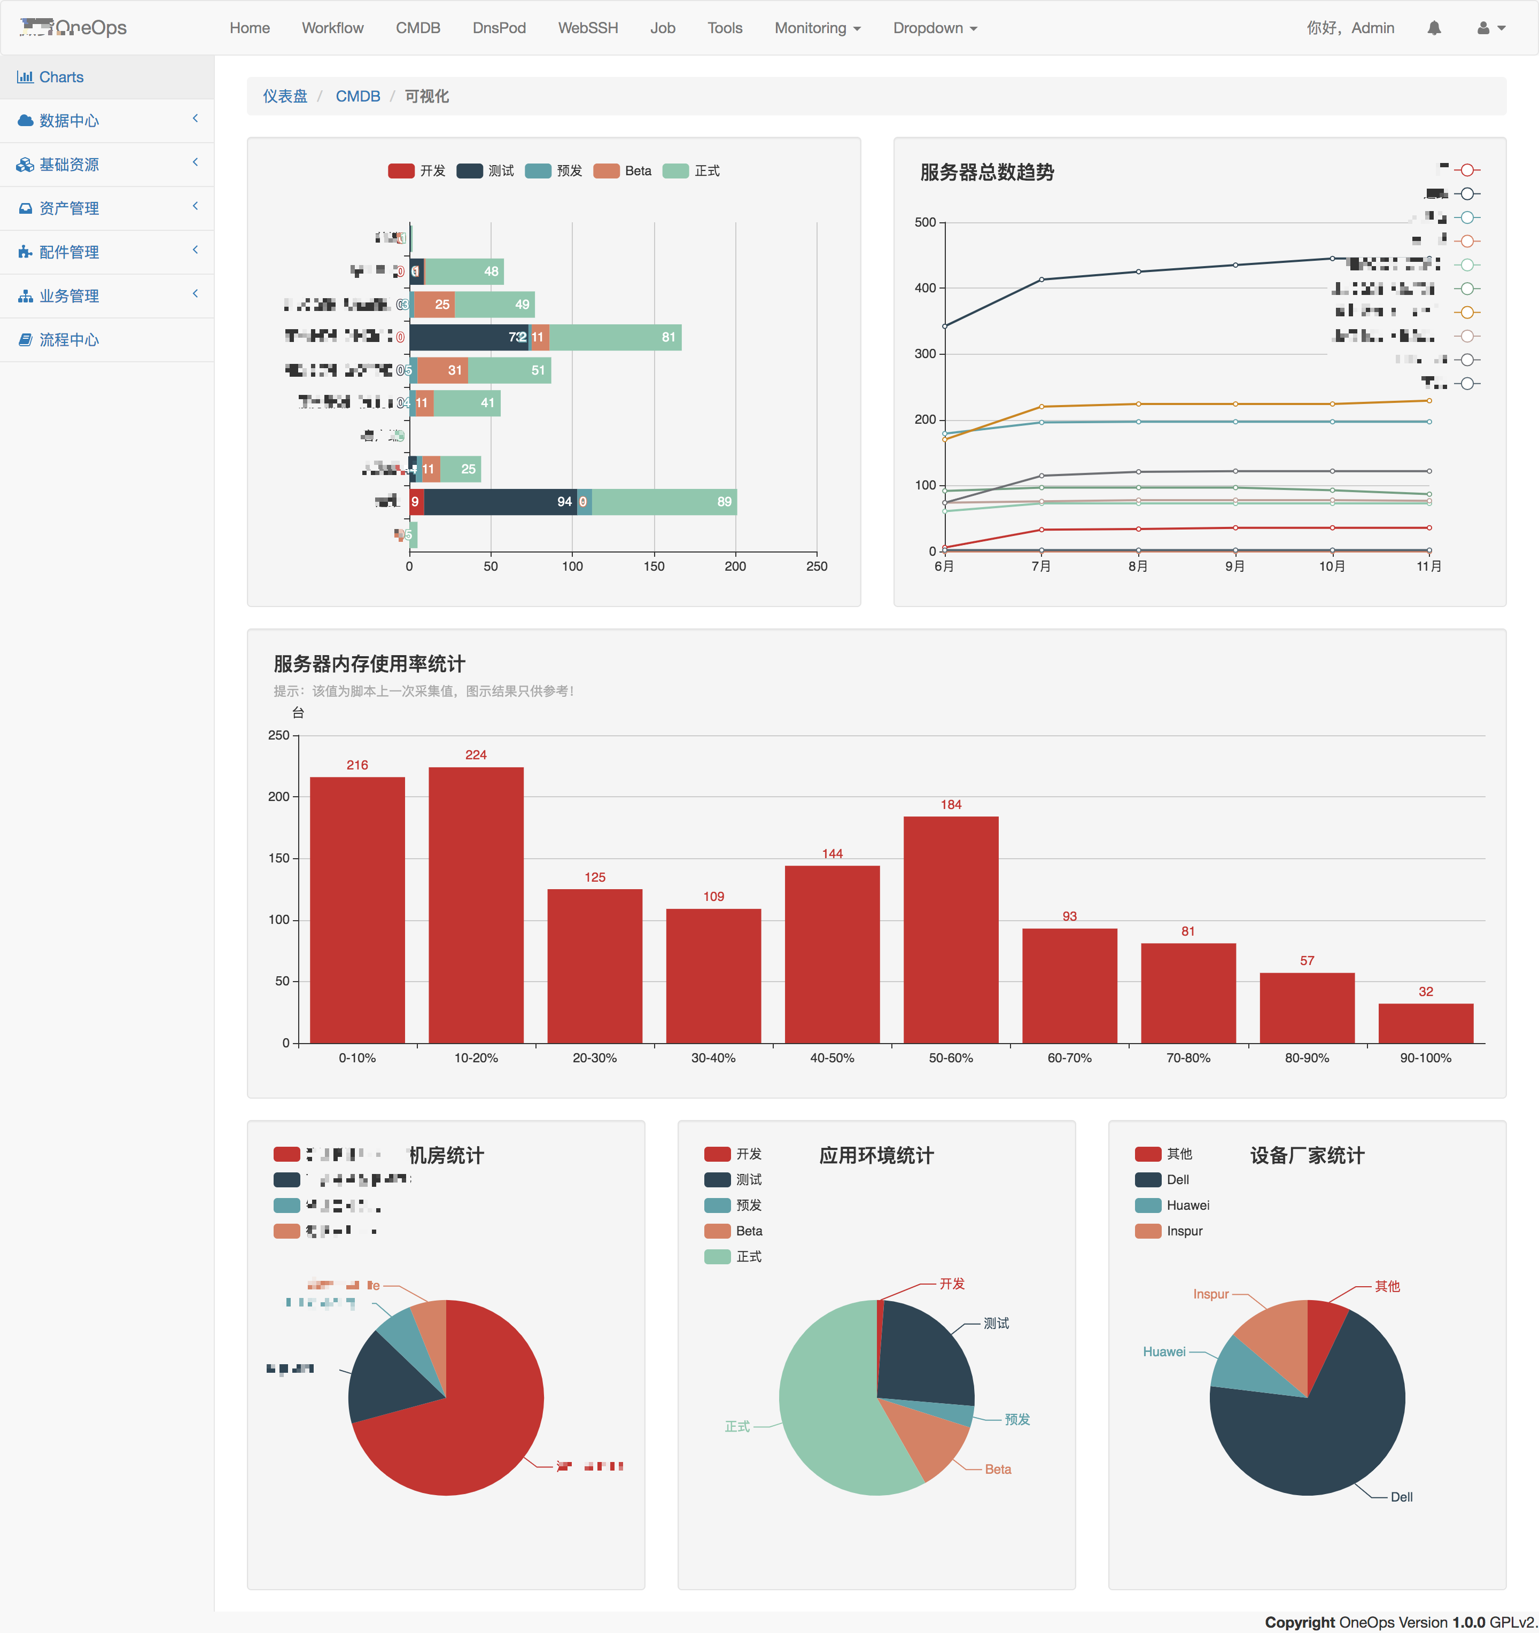The width and height of the screenshot is (1539, 1633).
Task: Toggle 测试 legend in stacked bar chart
Action: click(x=485, y=171)
